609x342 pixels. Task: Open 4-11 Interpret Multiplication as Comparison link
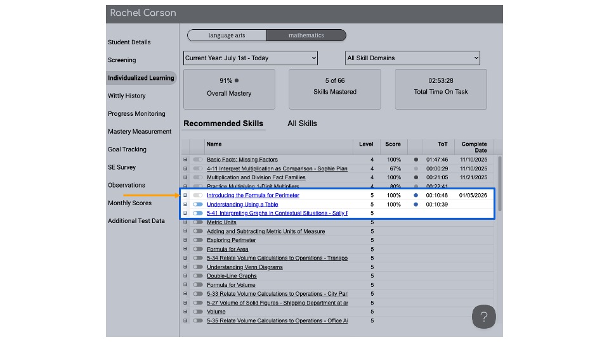pyautogui.click(x=277, y=168)
